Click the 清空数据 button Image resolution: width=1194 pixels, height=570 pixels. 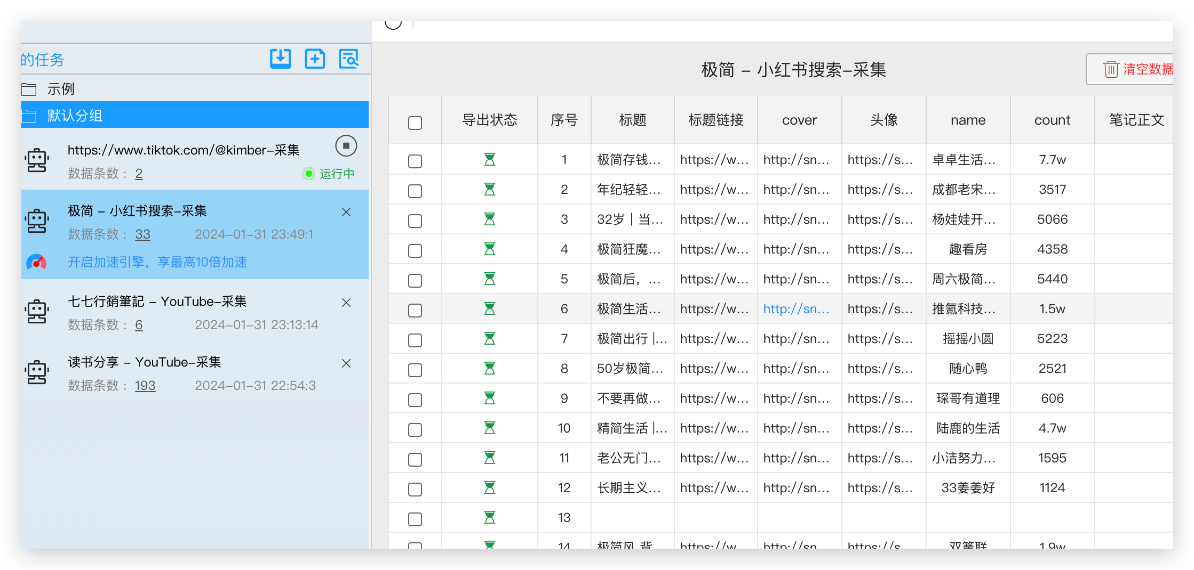1130,69
